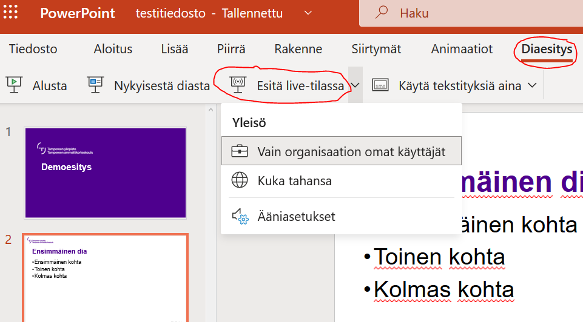Expand the Käytä tekstityksiä aina dropdown
The image size is (583, 322).
pos(532,85)
